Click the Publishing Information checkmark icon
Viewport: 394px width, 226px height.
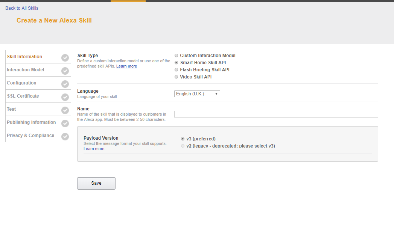(x=65, y=124)
